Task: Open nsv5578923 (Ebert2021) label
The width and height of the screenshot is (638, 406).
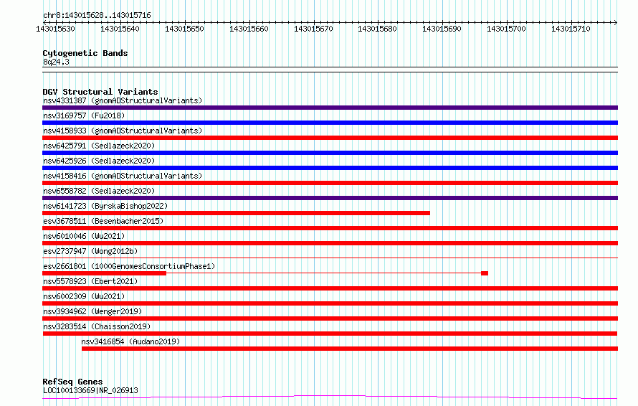Action: [90, 281]
